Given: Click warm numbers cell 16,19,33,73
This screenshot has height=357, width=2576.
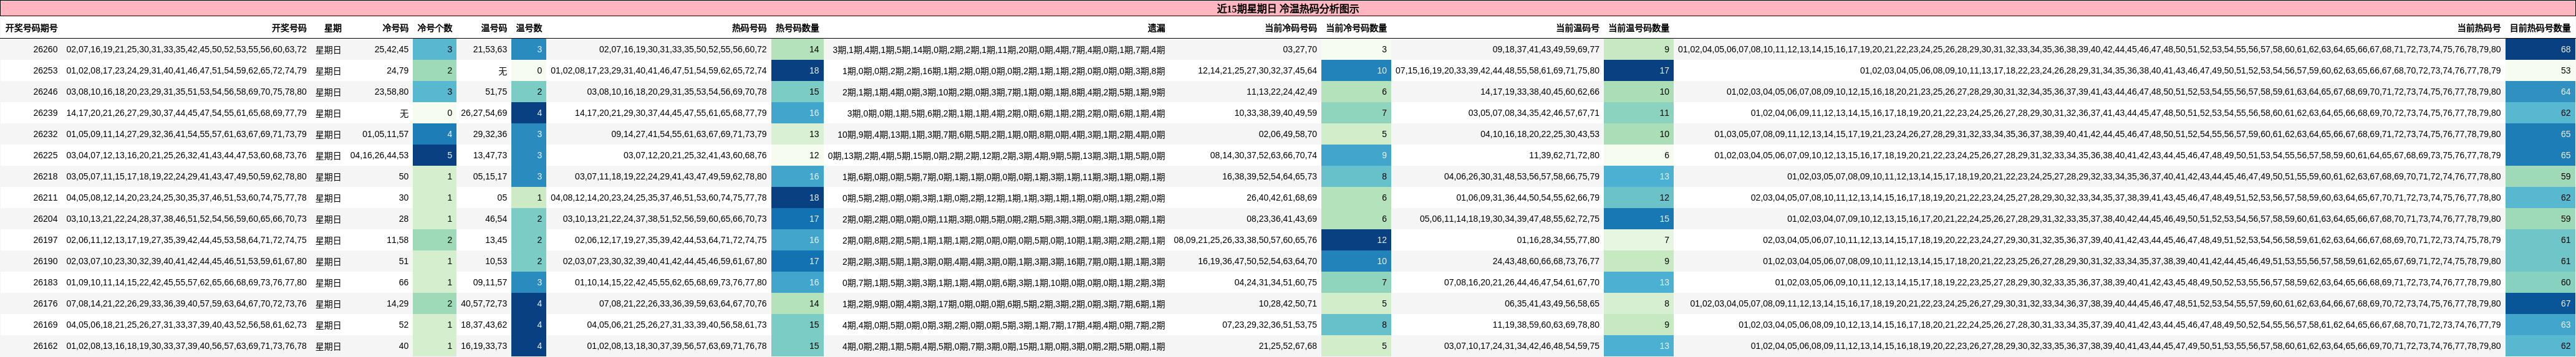Looking at the screenshot, I should [484, 346].
